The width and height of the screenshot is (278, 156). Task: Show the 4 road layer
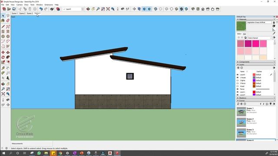coord(238,86)
